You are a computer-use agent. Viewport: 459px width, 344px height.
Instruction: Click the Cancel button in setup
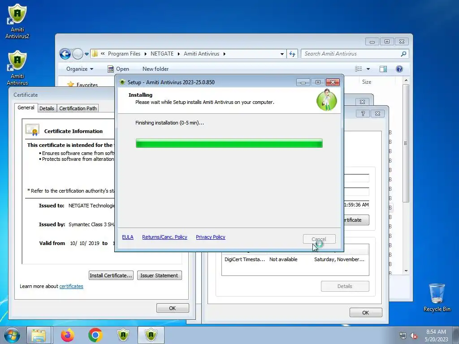[319, 239]
